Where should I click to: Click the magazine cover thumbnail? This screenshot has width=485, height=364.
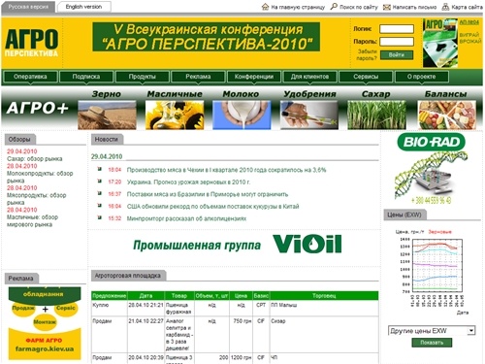440,43
